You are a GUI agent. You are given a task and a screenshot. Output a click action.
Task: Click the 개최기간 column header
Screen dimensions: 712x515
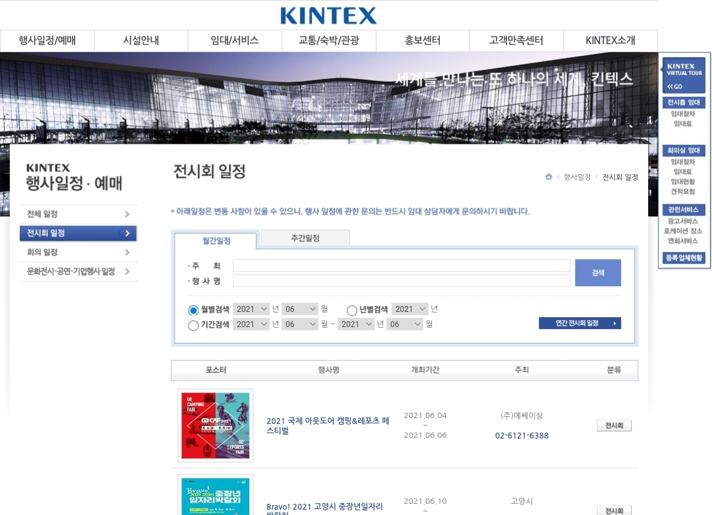425,370
